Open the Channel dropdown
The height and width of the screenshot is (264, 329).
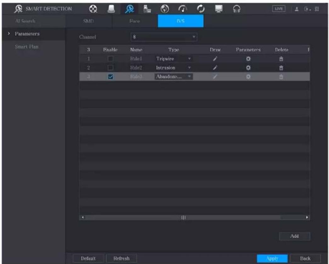[x=164, y=37]
